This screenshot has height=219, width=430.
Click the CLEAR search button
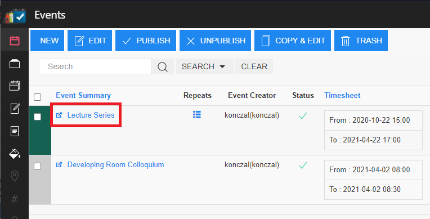(254, 66)
